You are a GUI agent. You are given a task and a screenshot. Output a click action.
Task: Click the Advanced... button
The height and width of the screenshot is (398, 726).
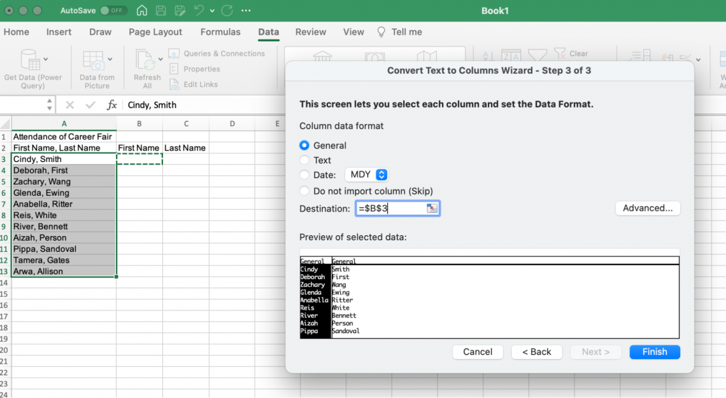click(647, 208)
